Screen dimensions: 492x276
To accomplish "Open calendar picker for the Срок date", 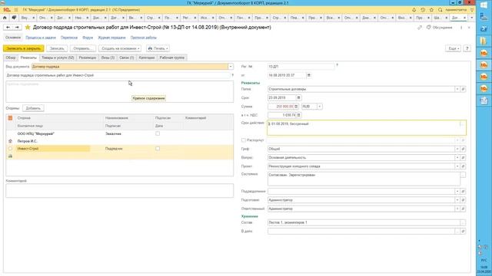I will [x=298, y=98].
